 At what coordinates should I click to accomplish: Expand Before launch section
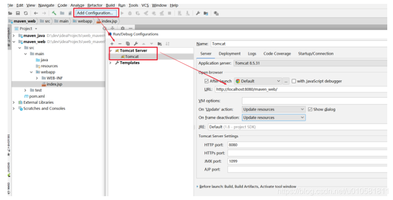coord(197,187)
